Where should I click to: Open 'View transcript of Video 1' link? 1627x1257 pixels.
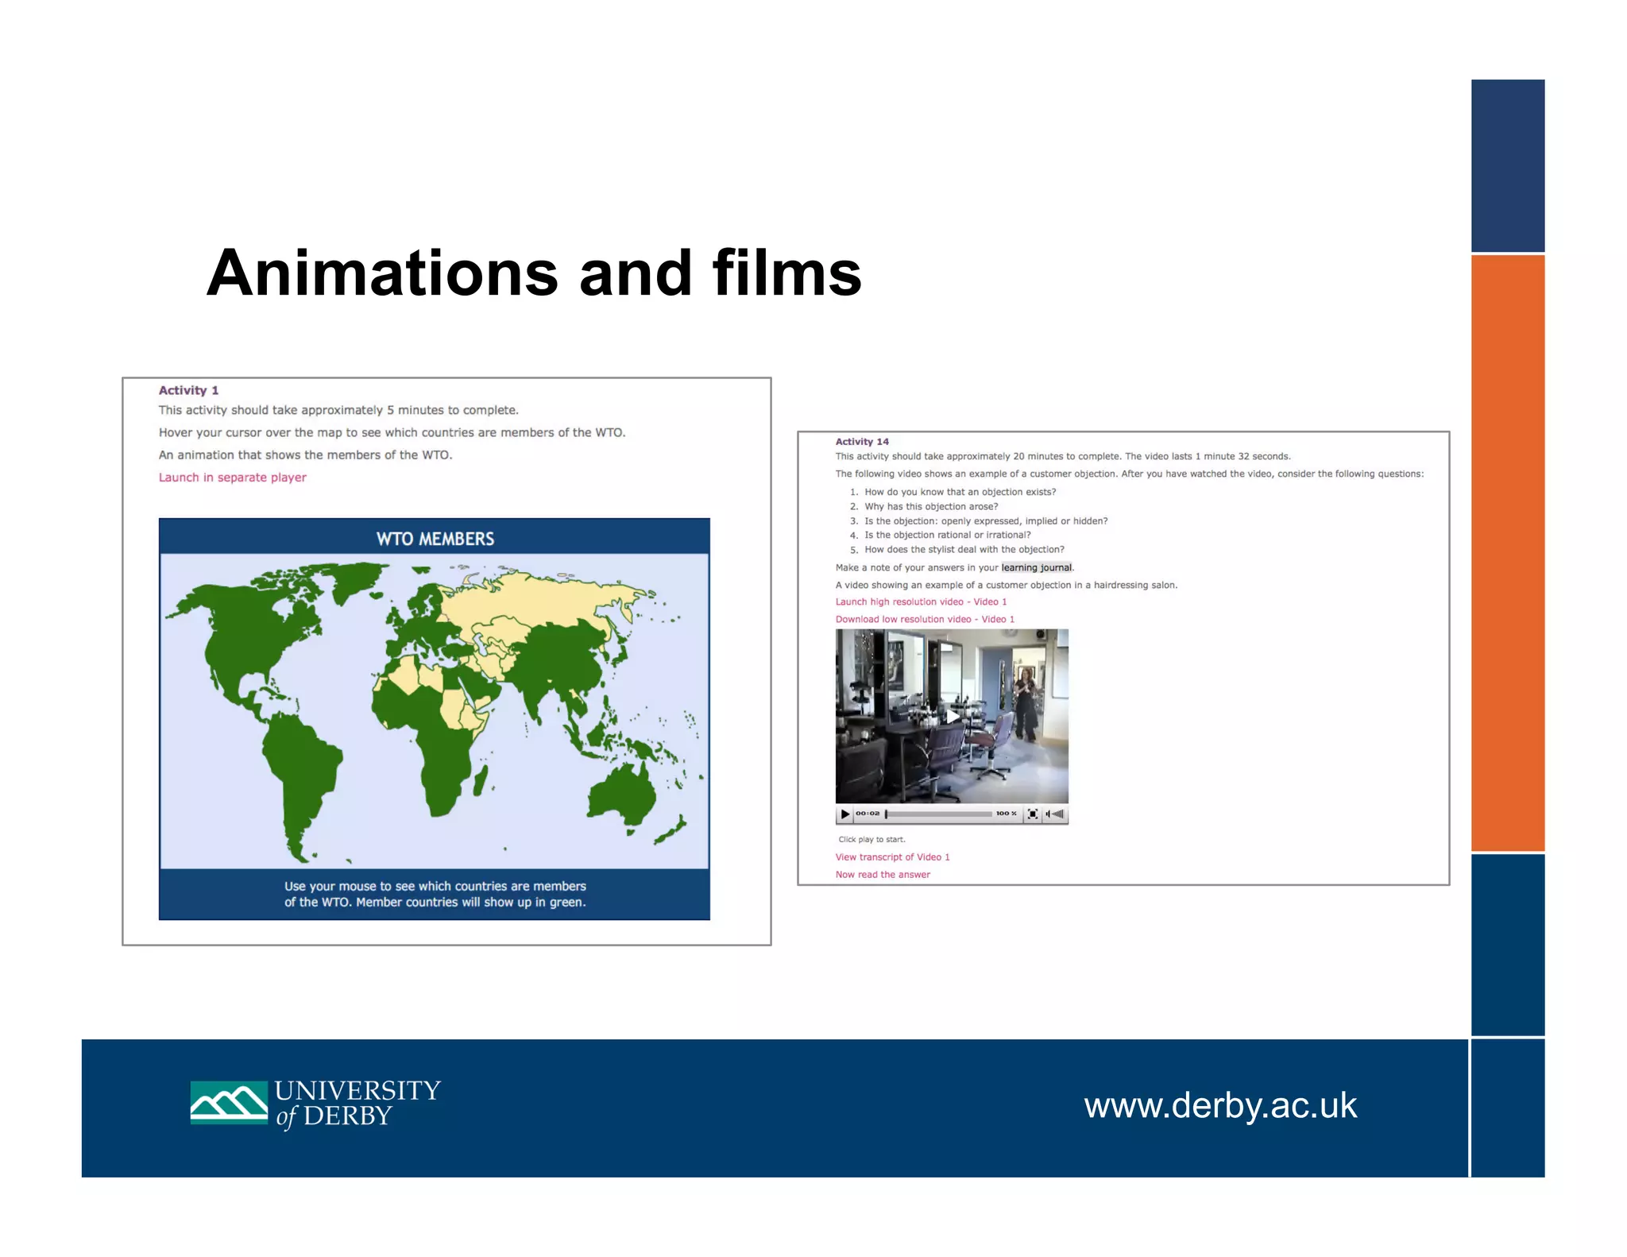click(x=892, y=857)
